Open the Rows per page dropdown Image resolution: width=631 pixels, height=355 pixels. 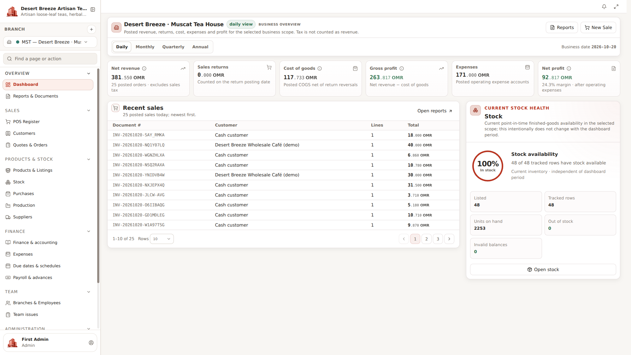[162, 239]
